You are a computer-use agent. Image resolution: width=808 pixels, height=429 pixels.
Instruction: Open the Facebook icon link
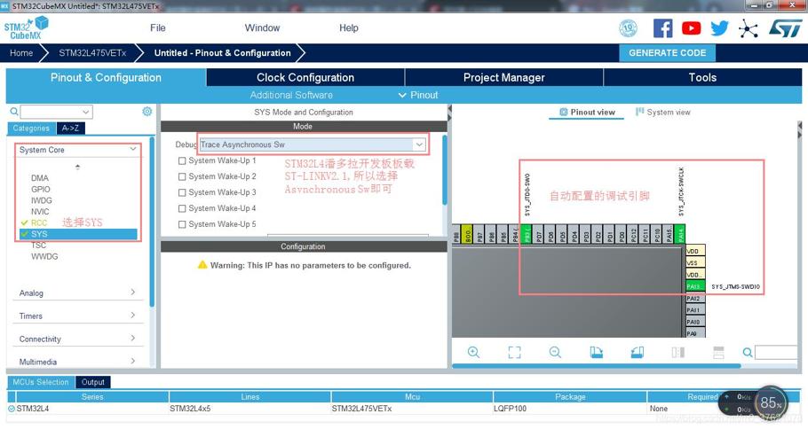[662, 28]
